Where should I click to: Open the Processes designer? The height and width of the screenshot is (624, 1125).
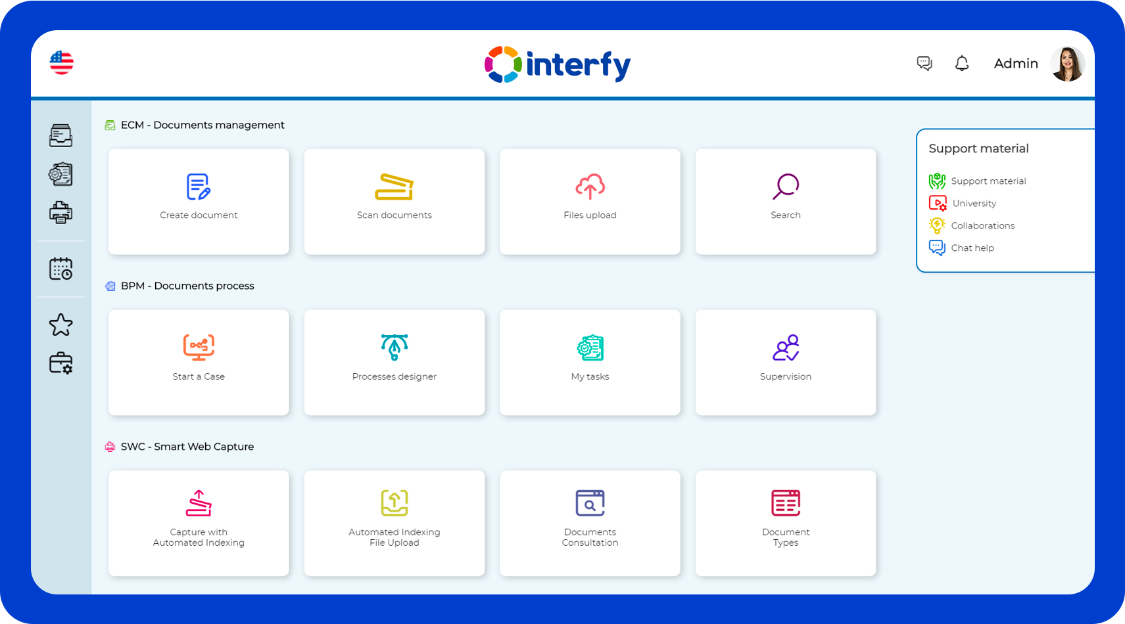pos(394,361)
